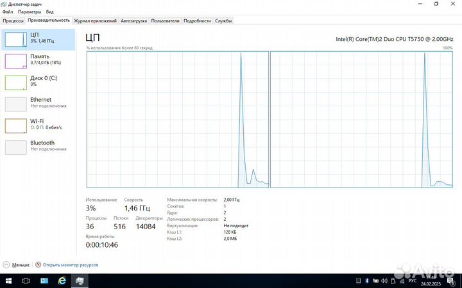Collapse view with the Меньше chevron
The width and height of the screenshot is (462, 288).
[6, 265]
